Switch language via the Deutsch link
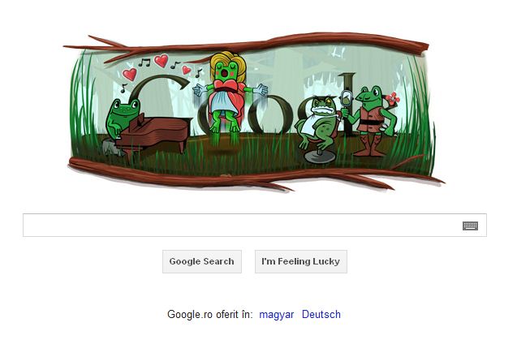The width and height of the screenshot is (517, 344). click(x=321, y=314)
